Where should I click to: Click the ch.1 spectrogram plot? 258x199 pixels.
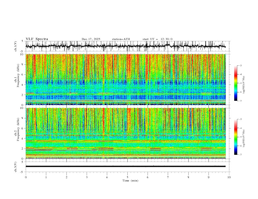[x=126, y=79]
